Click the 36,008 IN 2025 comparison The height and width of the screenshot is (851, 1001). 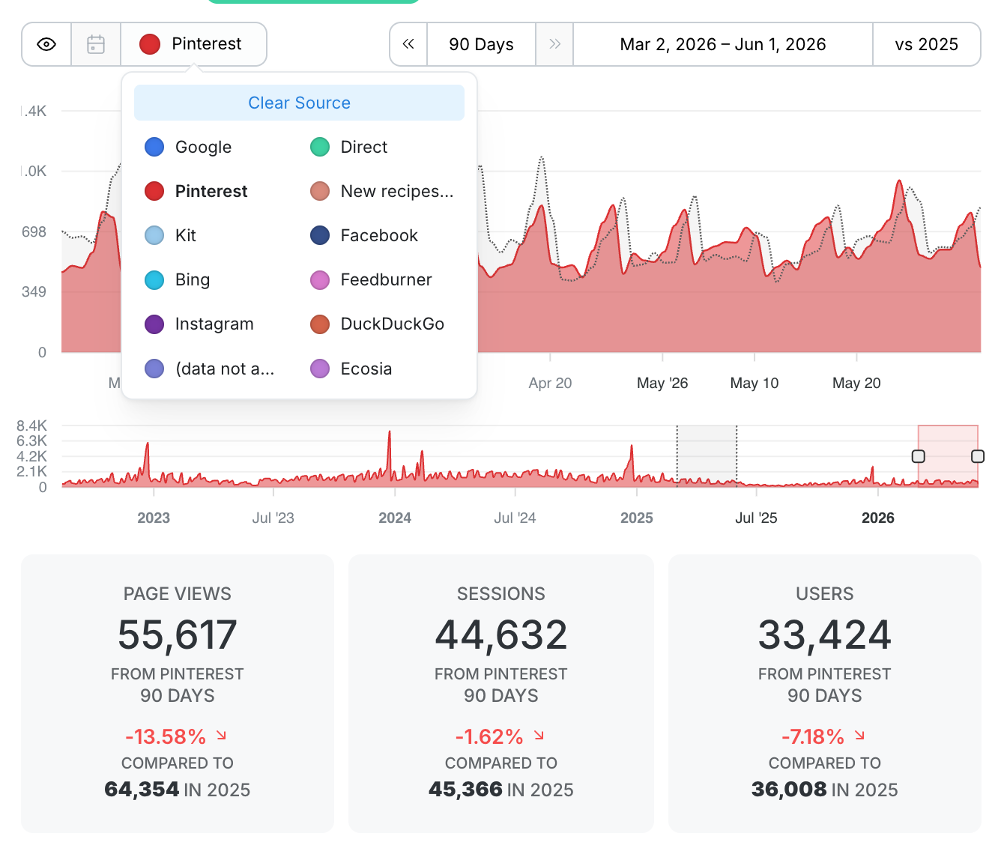[825, 790]
